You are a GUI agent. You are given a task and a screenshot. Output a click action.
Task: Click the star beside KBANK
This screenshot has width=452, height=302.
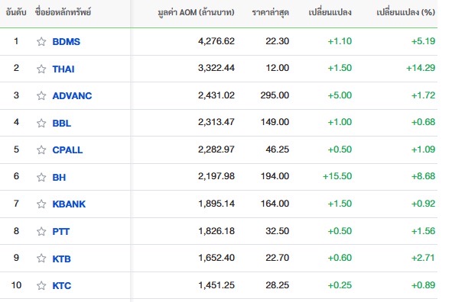(x=41, y=204)
